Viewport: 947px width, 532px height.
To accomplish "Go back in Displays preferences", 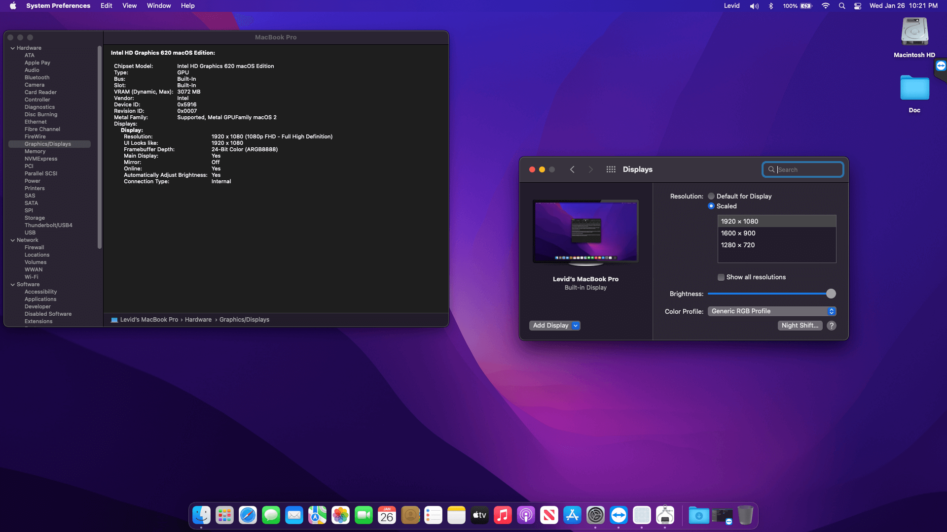I will pyautogui.click(x=572, y=169).
